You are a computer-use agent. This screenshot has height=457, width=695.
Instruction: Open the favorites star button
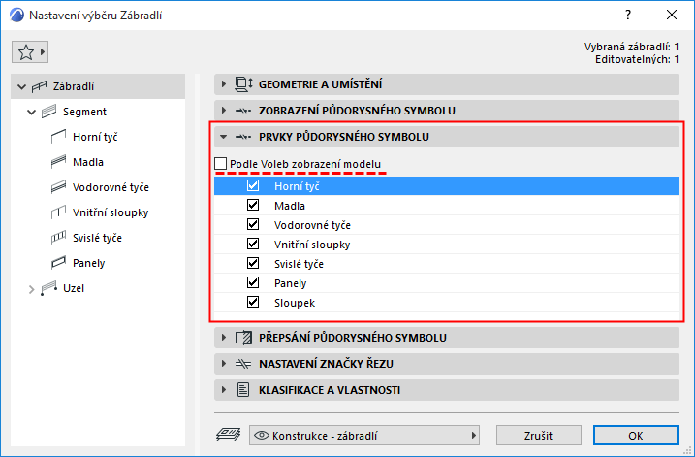[x=29, y=50]
